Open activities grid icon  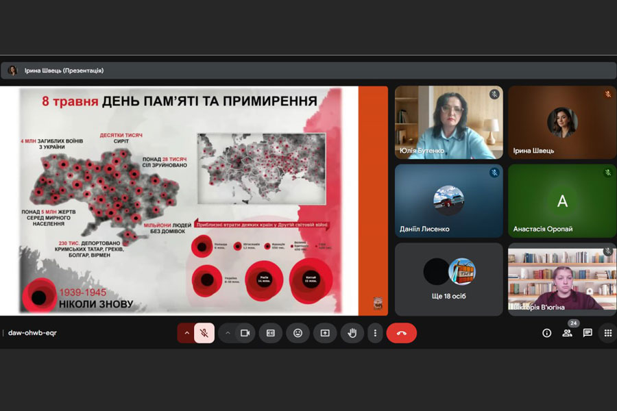point(608,333)
